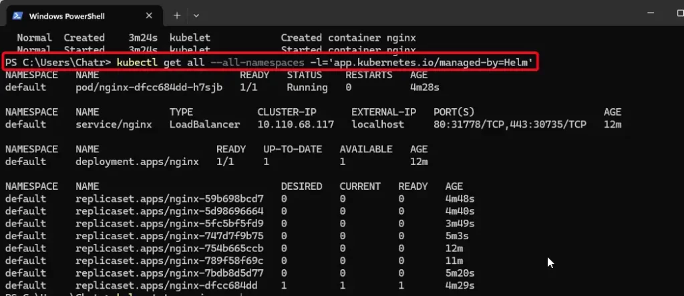Click replicaset.apps/nginx-7bdb8d5d77
Image resolution: width=684 pixels, height=296 pixels.
169,273
